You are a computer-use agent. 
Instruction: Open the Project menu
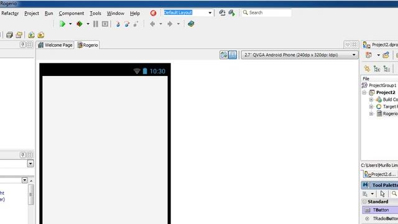click(x=32, y=13)
